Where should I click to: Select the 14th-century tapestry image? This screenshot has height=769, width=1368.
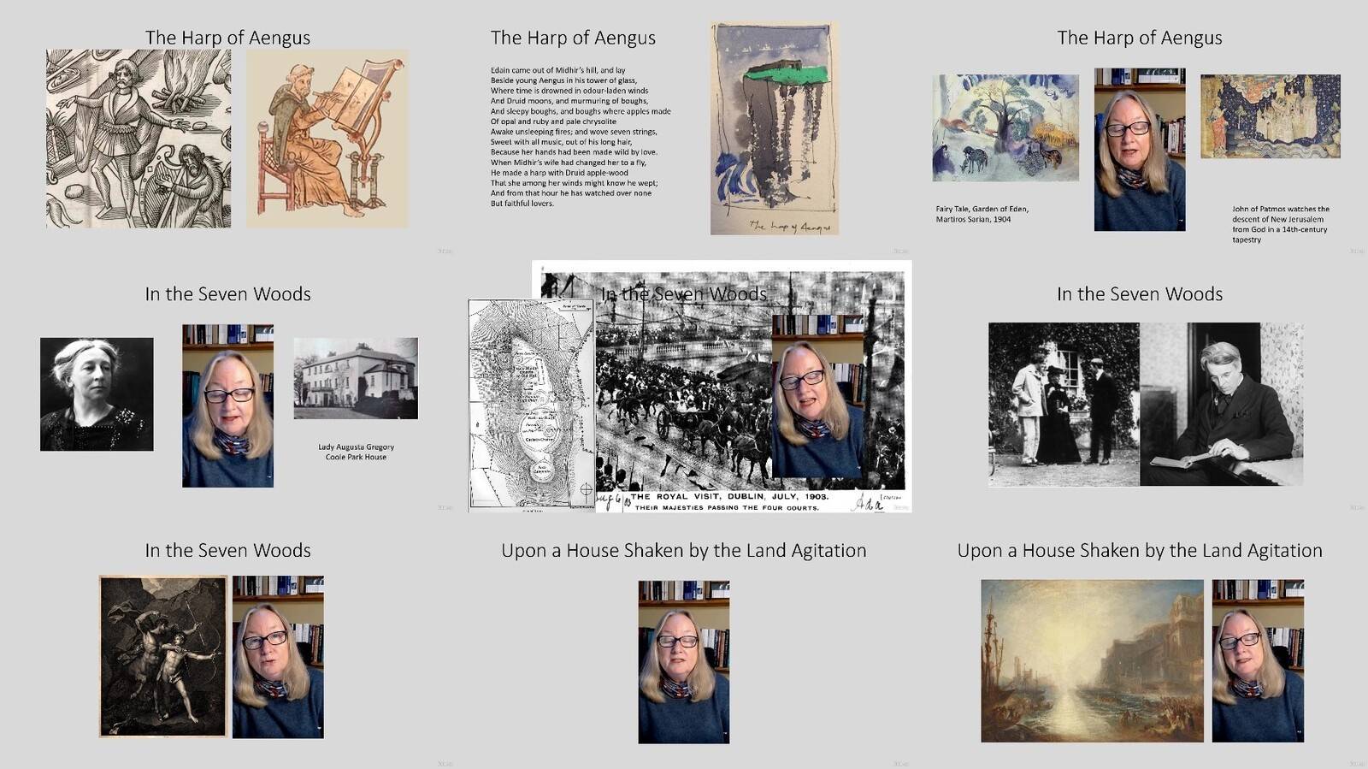click(x=1271, y=116)
